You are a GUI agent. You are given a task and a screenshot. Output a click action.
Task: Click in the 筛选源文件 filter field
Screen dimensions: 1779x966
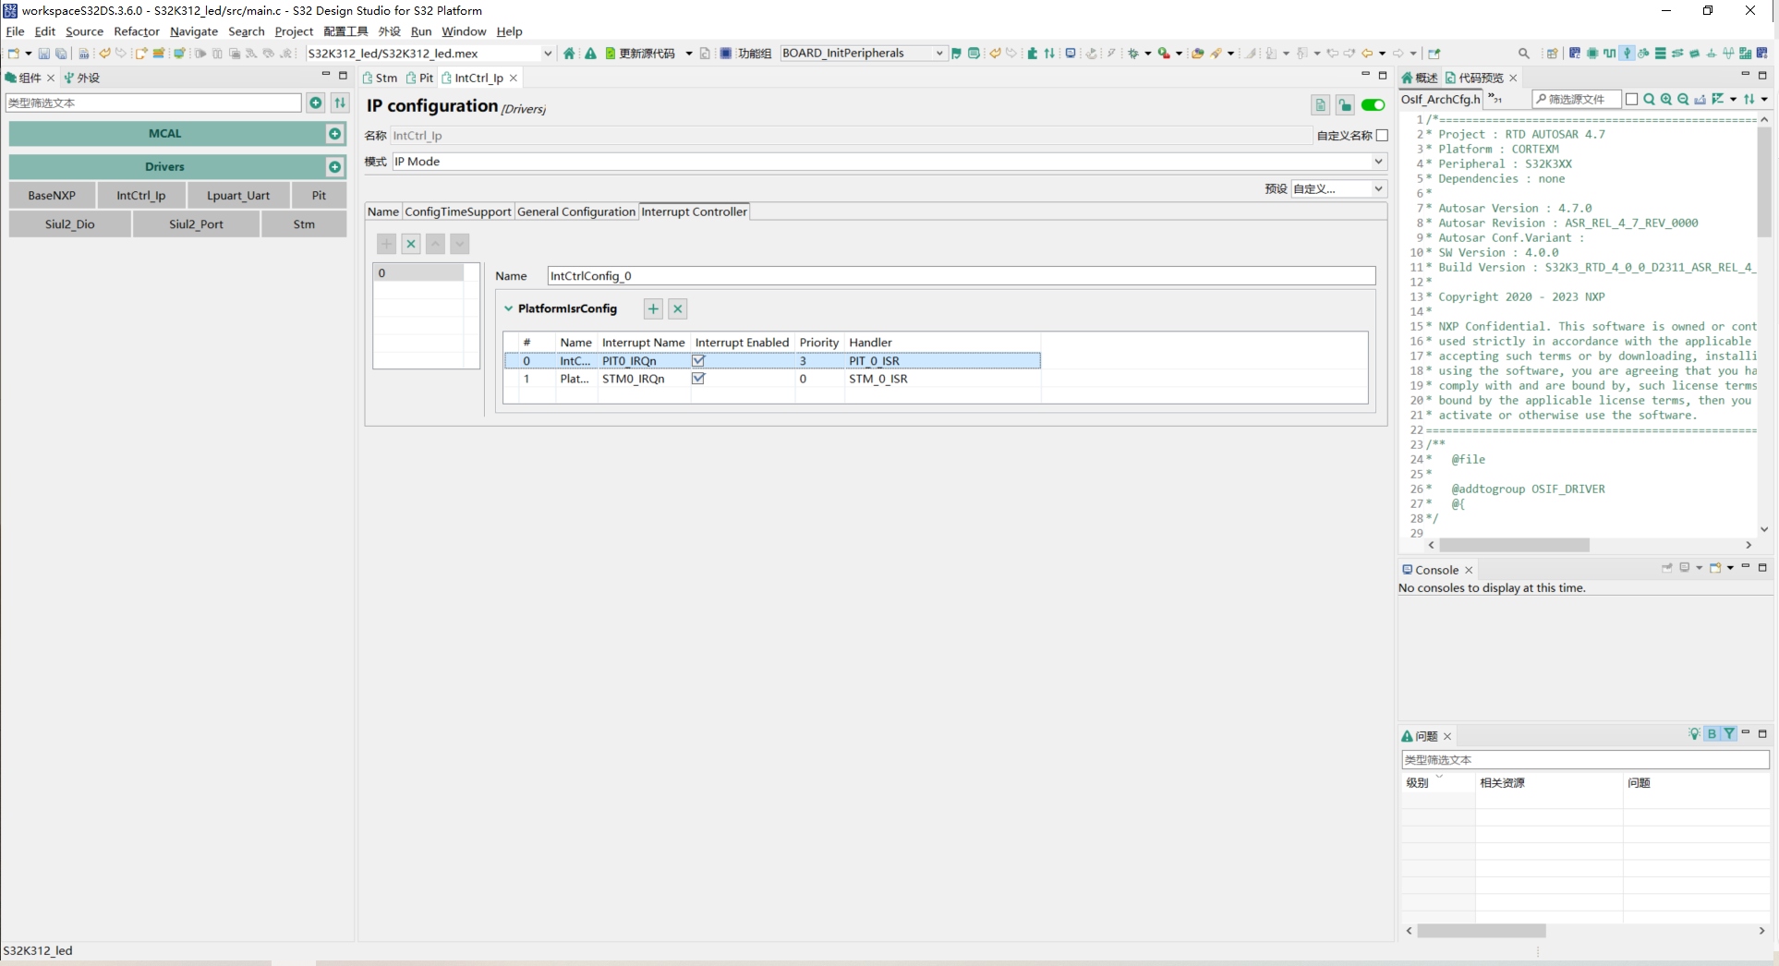click(x=1575, y=99)
